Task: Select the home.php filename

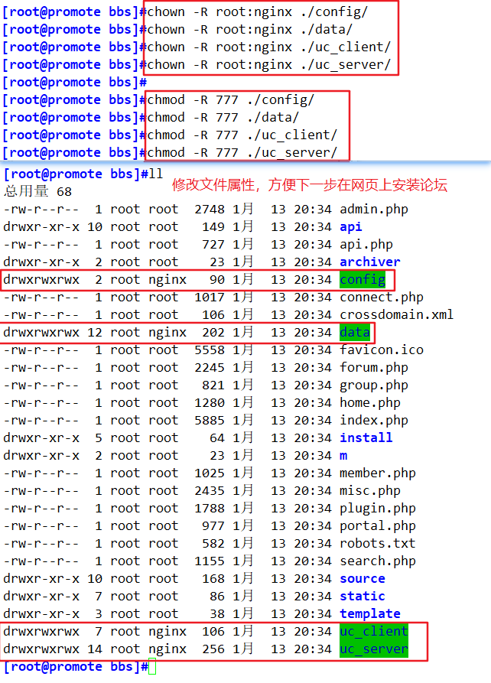Action: 370,403
